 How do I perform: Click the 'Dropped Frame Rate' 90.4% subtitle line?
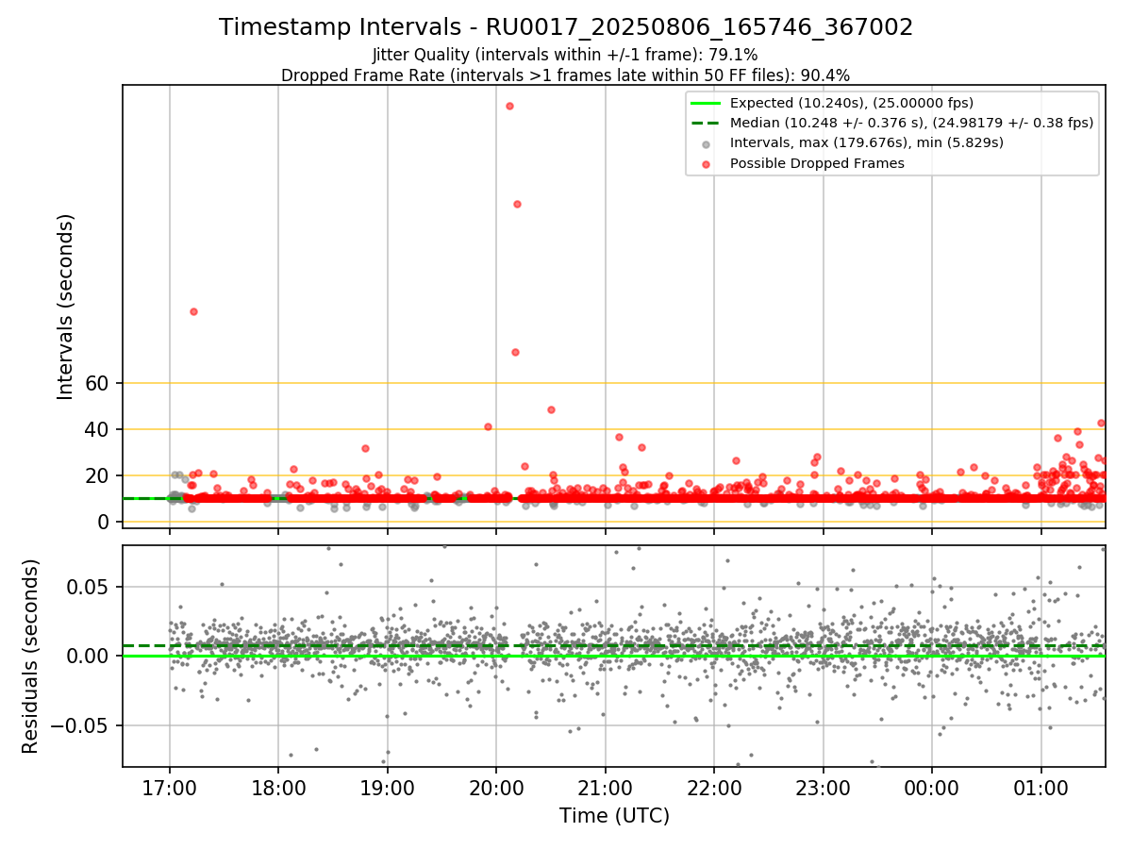(565, 75)
